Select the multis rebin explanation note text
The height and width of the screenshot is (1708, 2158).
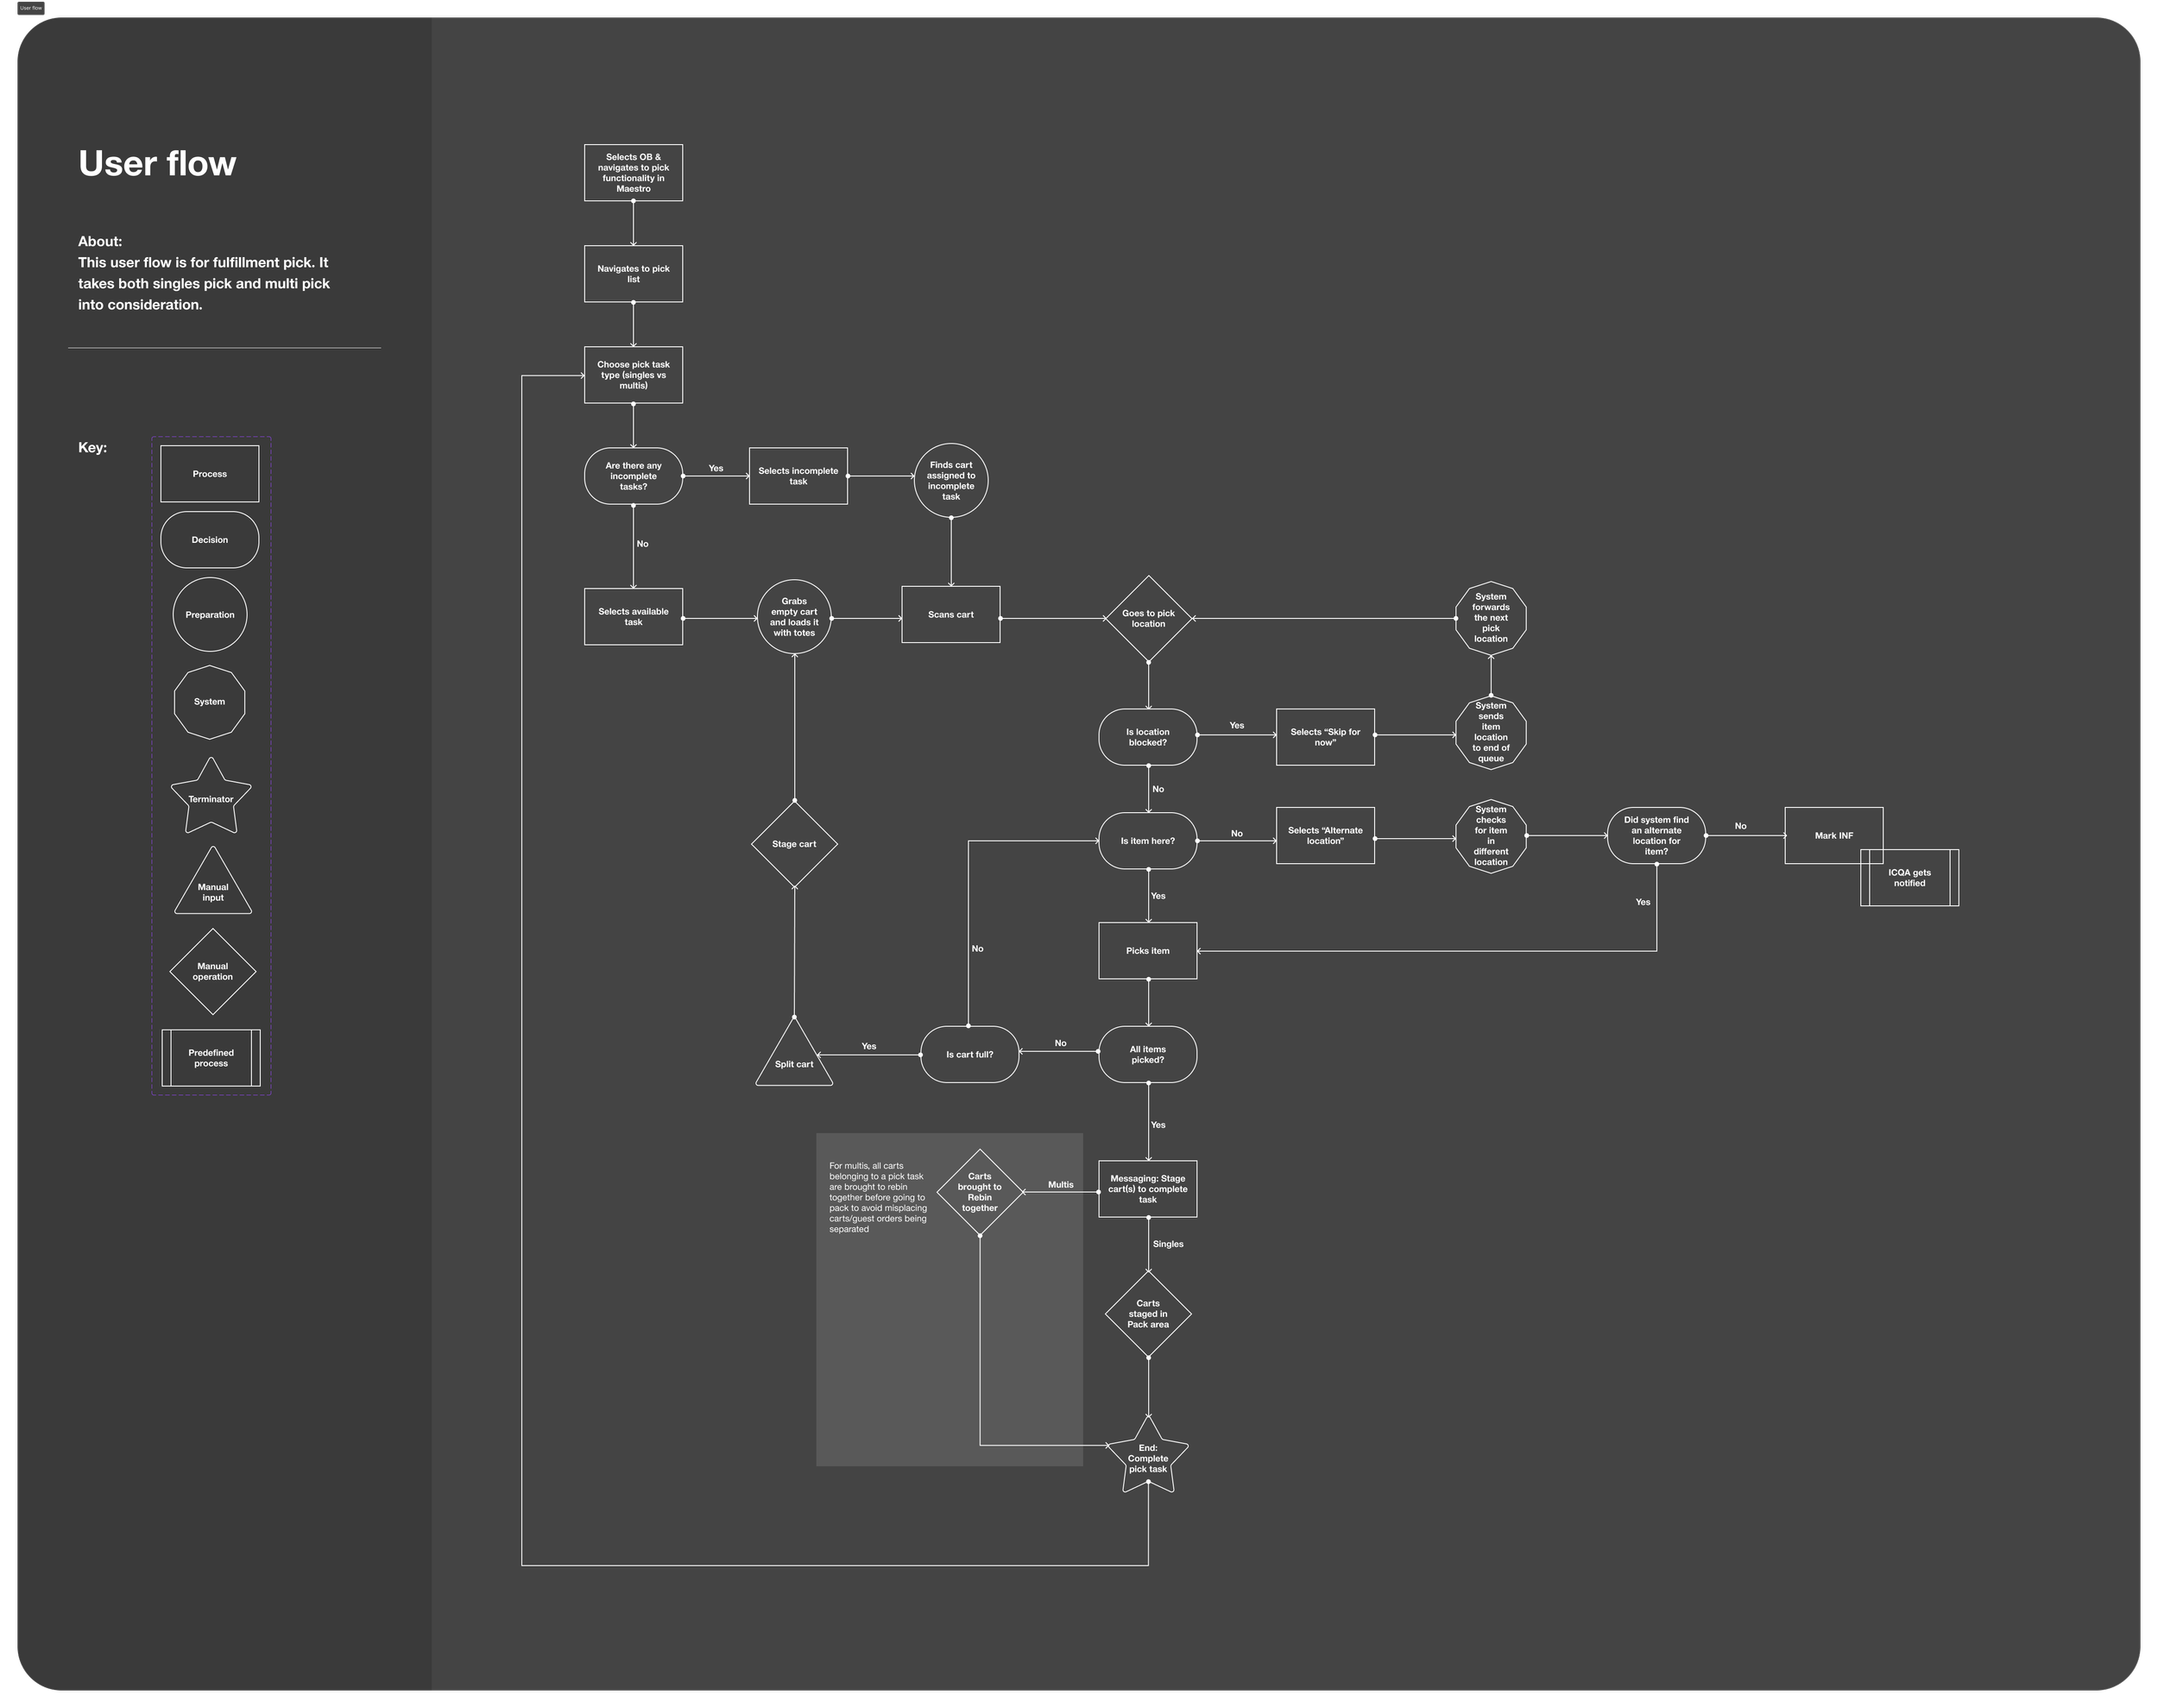[877, 1197]
